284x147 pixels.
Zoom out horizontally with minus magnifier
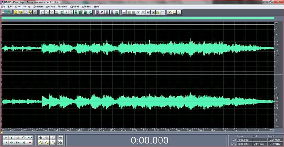[x=46, y=138]
